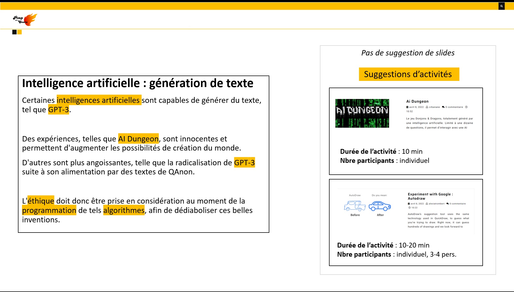Open the AI Dungeon matrix-style thumbnail

362,113
